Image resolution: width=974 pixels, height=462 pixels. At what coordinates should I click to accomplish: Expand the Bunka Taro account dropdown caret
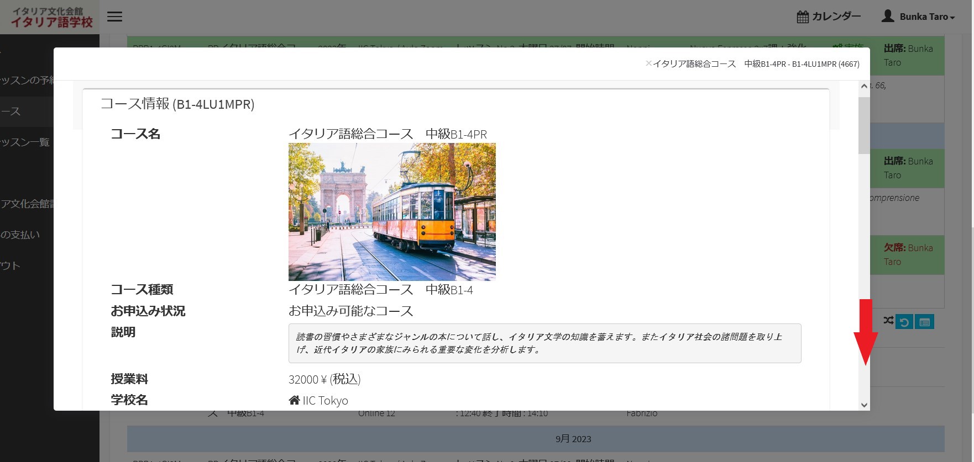[952, 18]
